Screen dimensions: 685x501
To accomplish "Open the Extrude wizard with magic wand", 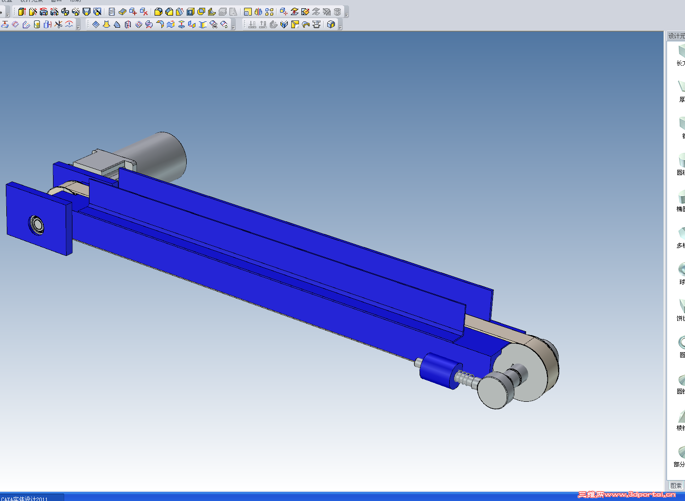I will 33,12.
